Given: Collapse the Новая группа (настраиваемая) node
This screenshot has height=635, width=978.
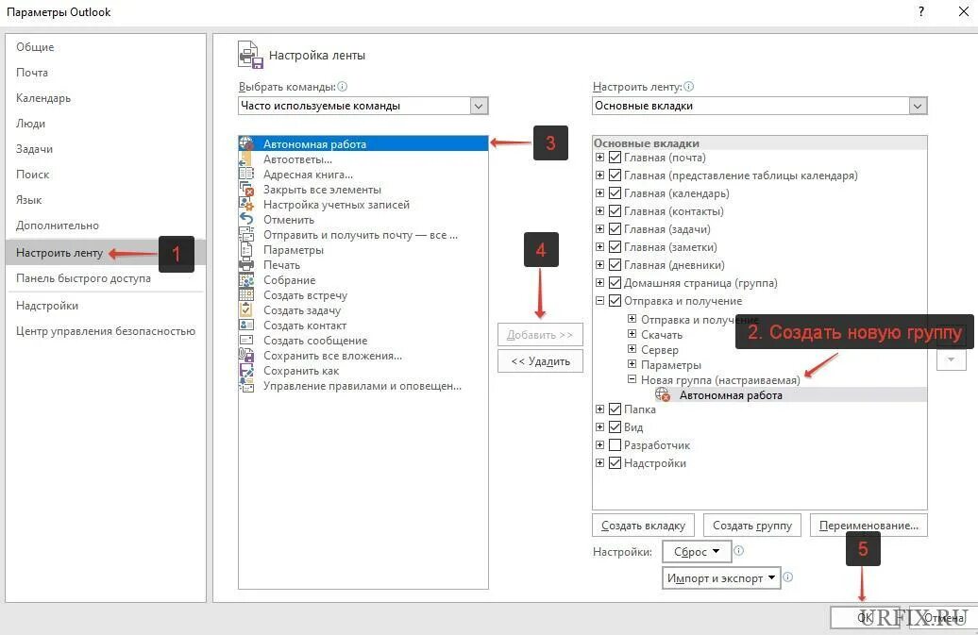Looking at the screenshot, I should [x=632, y=379].
